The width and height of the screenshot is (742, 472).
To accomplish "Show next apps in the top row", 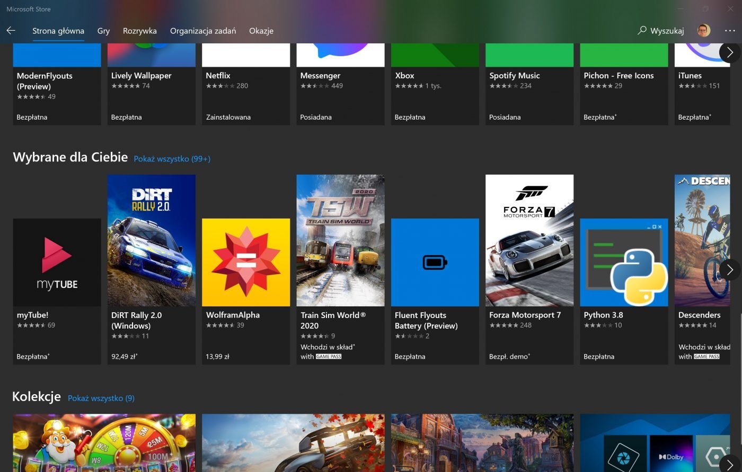I will click(730, 52).
